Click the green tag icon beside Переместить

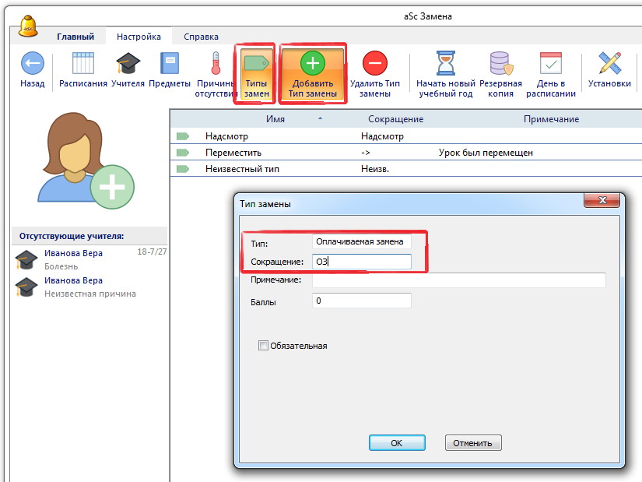[183, 153]
